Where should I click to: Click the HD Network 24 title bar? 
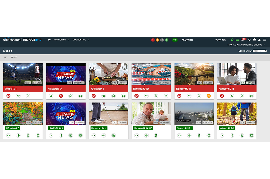66,89
